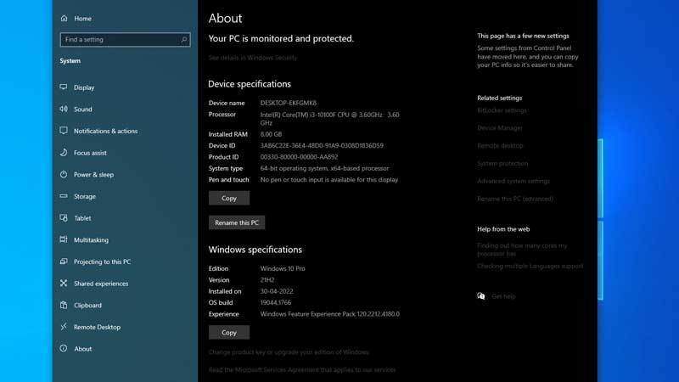The image size is (679, 382).
Task: Open Checking multiple Languages support link
Action: pyautogui.click(x=530, y=266)
